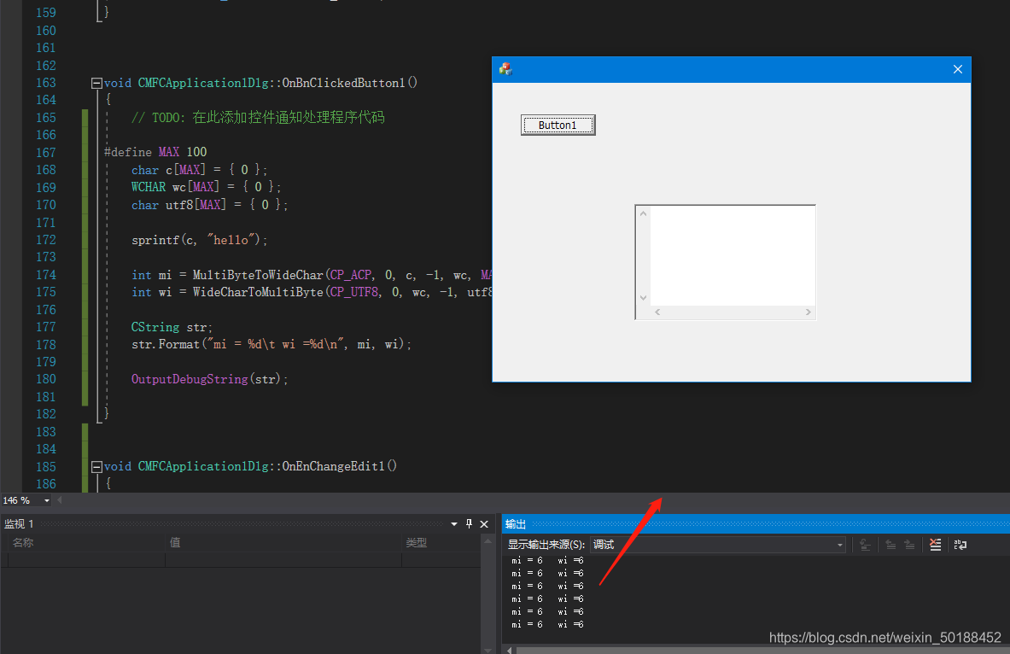Click the #define MAX 100 line

pyautogui.click(x=155, y=153)
